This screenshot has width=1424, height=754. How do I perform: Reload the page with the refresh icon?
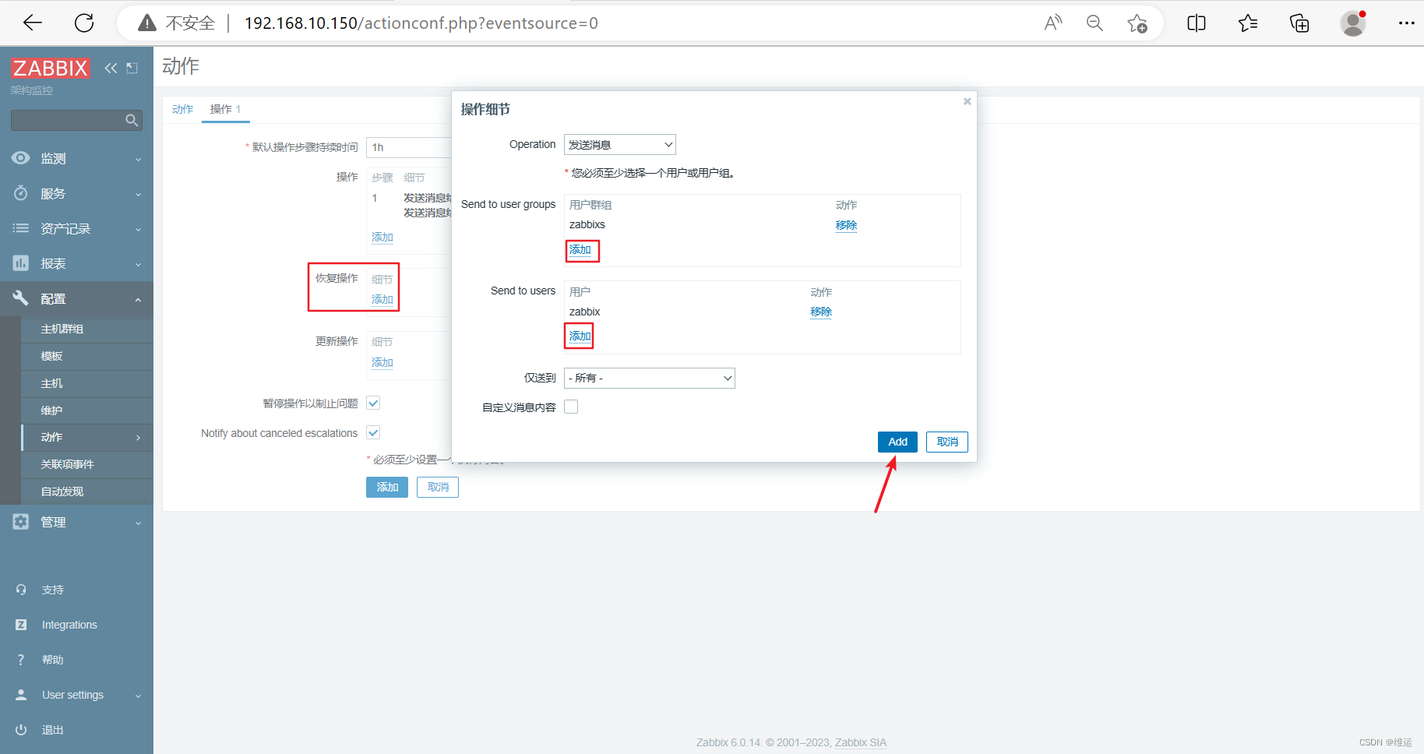pyautogui.click(x=84, y=23)
